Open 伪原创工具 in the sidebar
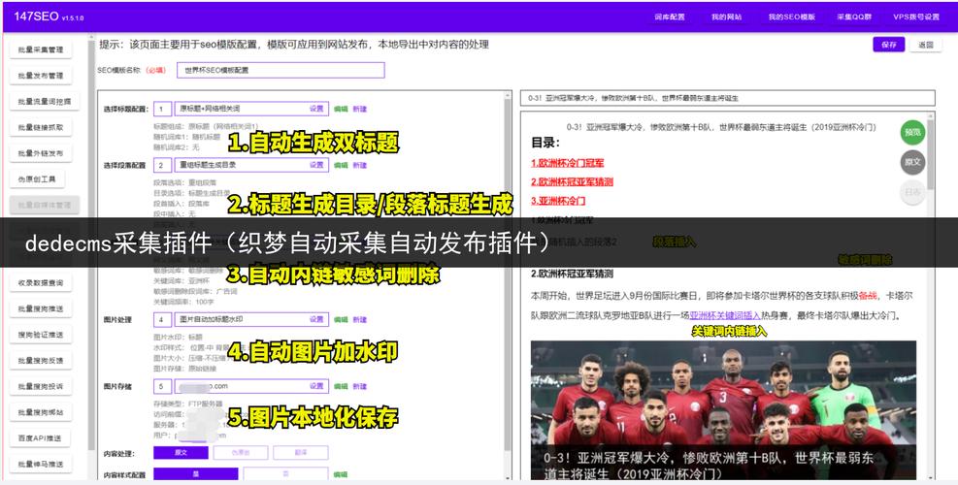The width and height of the screenshot is (958, 485). pos(37,179)
